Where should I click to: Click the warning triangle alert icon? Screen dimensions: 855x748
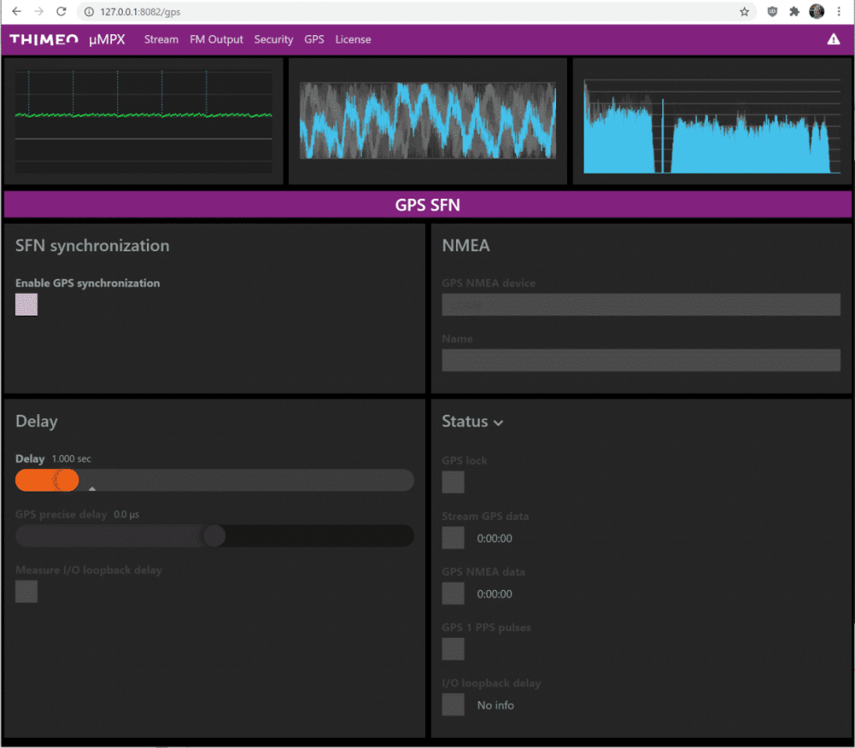click(x=833, y=39)
